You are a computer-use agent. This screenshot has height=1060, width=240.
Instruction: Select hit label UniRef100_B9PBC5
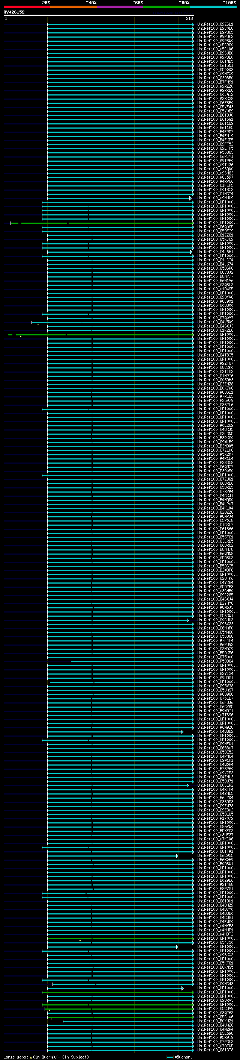point(215,32)
